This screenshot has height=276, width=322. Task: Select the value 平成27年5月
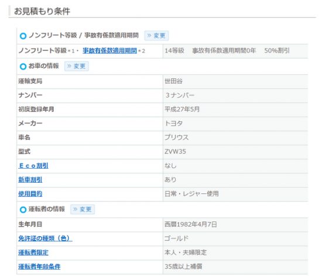pos(182,109)
